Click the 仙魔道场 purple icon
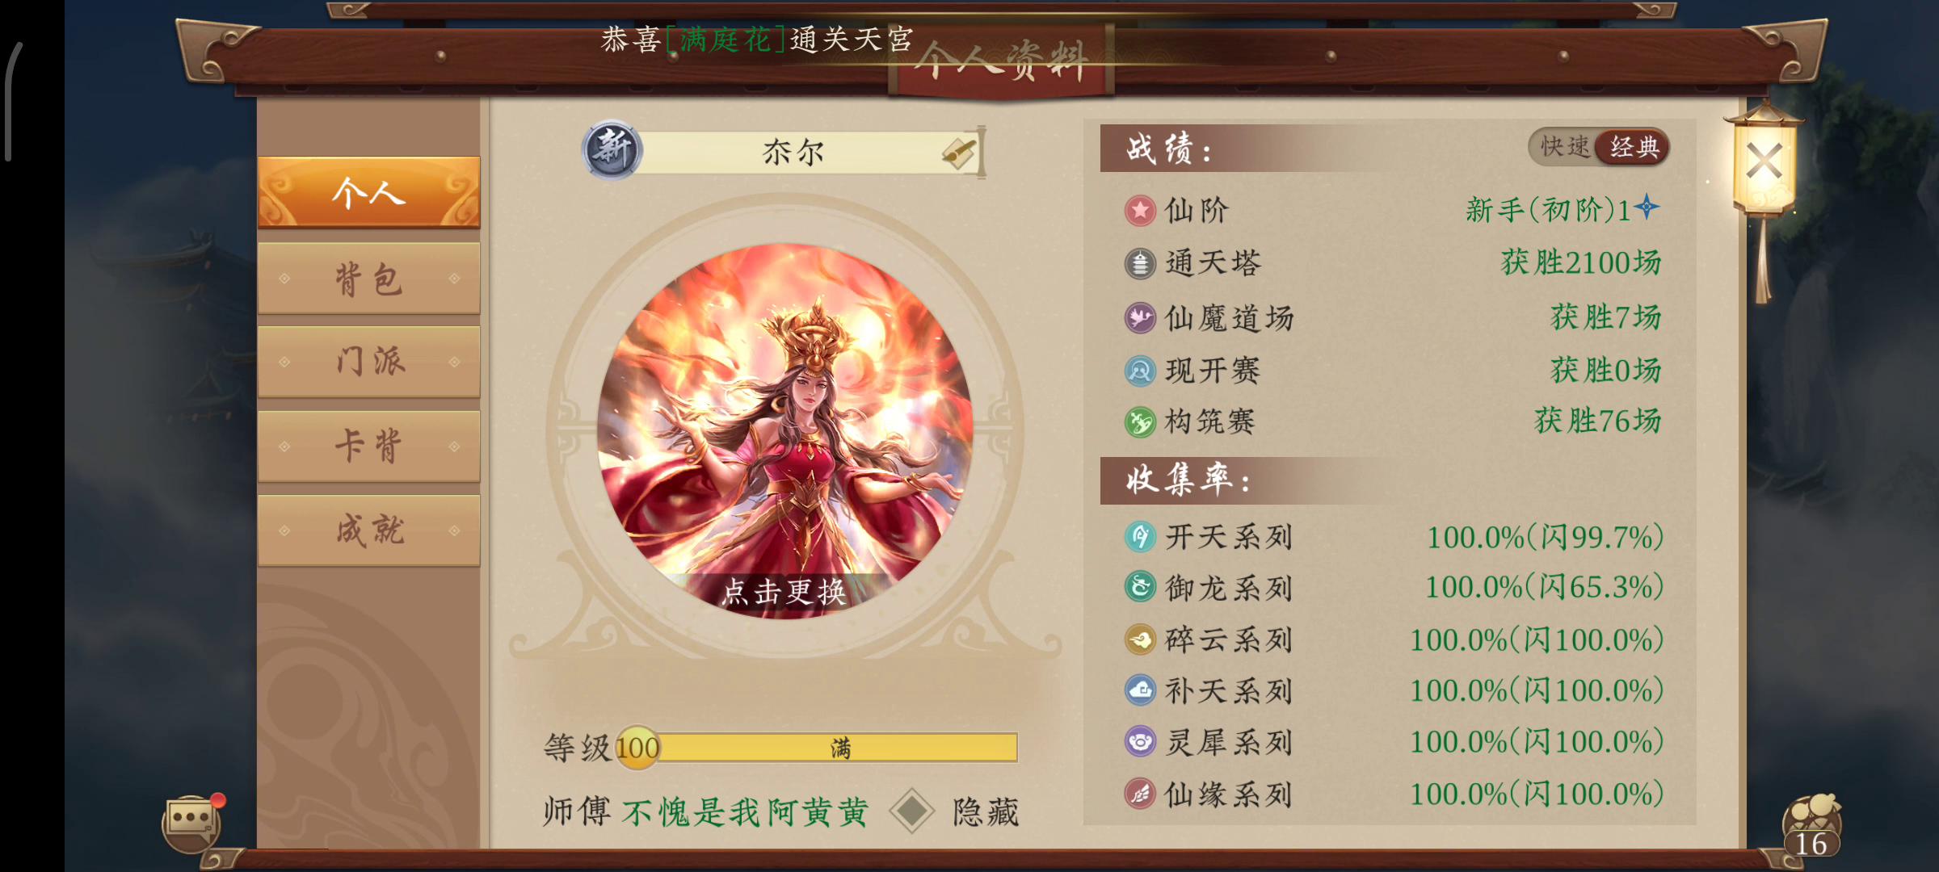The height and width of the screenshot is (872, 1939). [x=1140, y=318]
